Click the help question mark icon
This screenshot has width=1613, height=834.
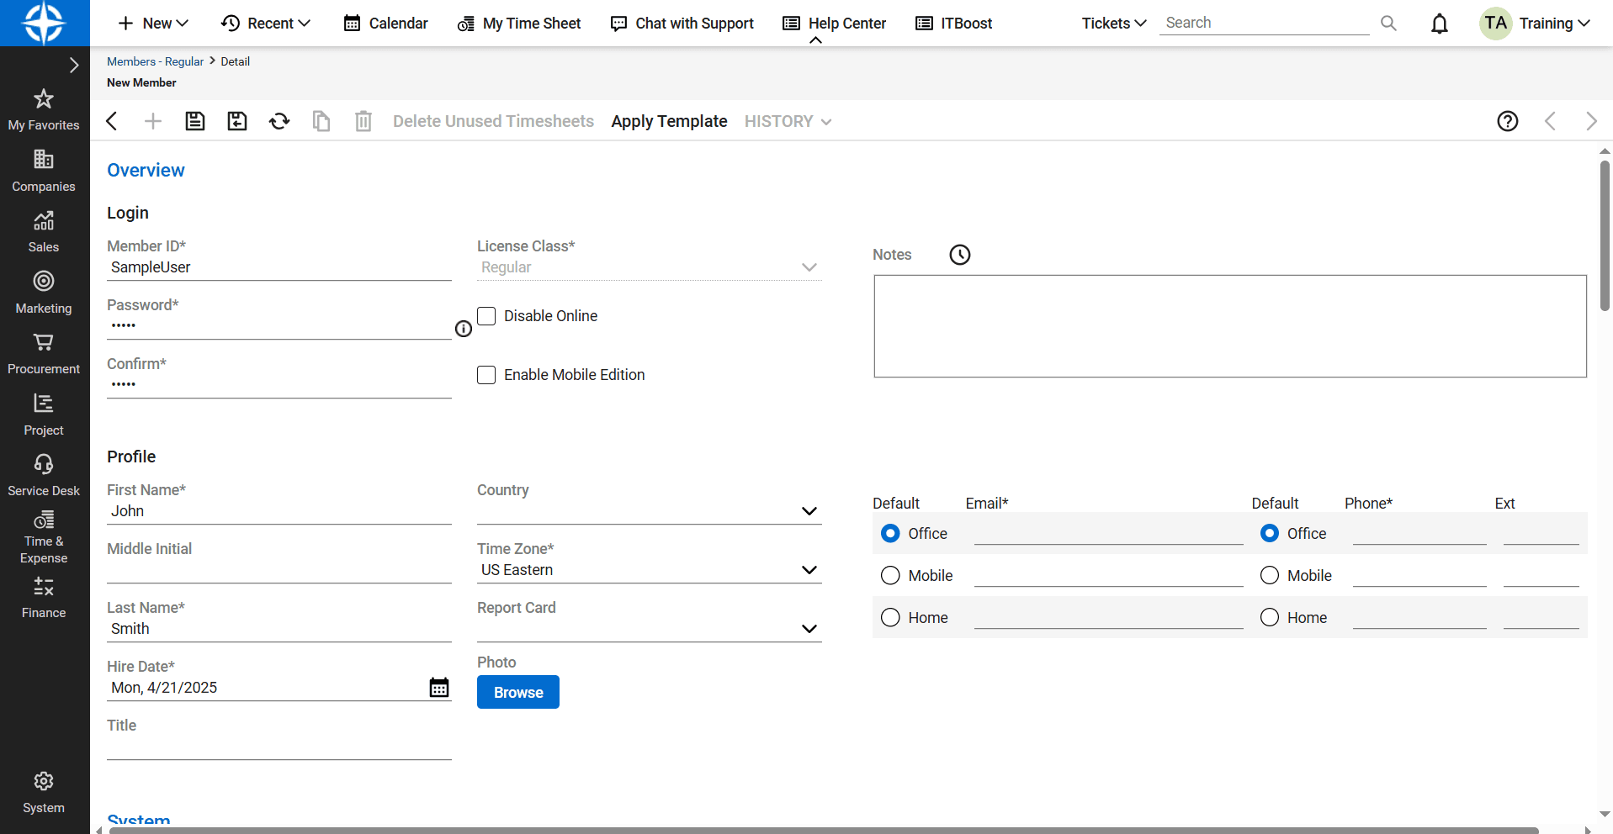click(x=1508, y=121)
